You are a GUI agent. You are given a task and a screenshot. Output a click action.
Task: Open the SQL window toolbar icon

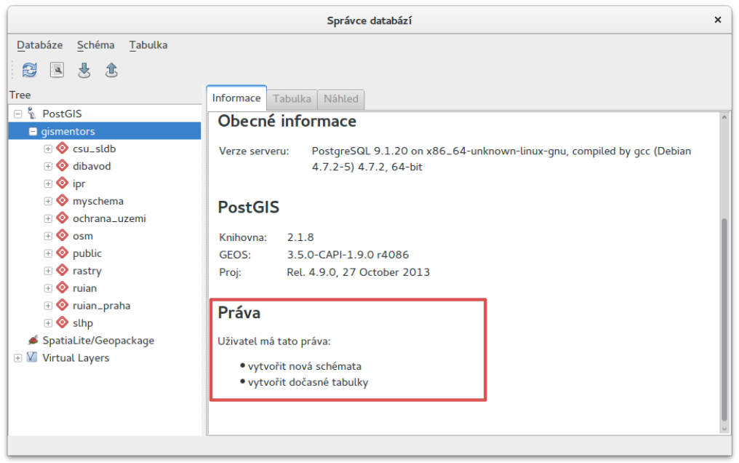point(57,71)
